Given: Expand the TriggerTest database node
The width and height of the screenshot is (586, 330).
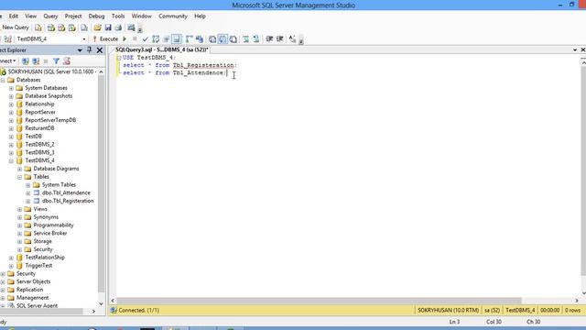Looking at the screenshot, I should pyautogui.click(x=11, y=266).
